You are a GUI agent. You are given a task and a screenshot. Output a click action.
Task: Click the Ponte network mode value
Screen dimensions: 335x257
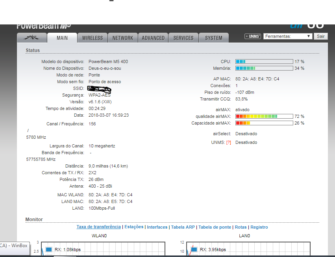coord(94,75)
